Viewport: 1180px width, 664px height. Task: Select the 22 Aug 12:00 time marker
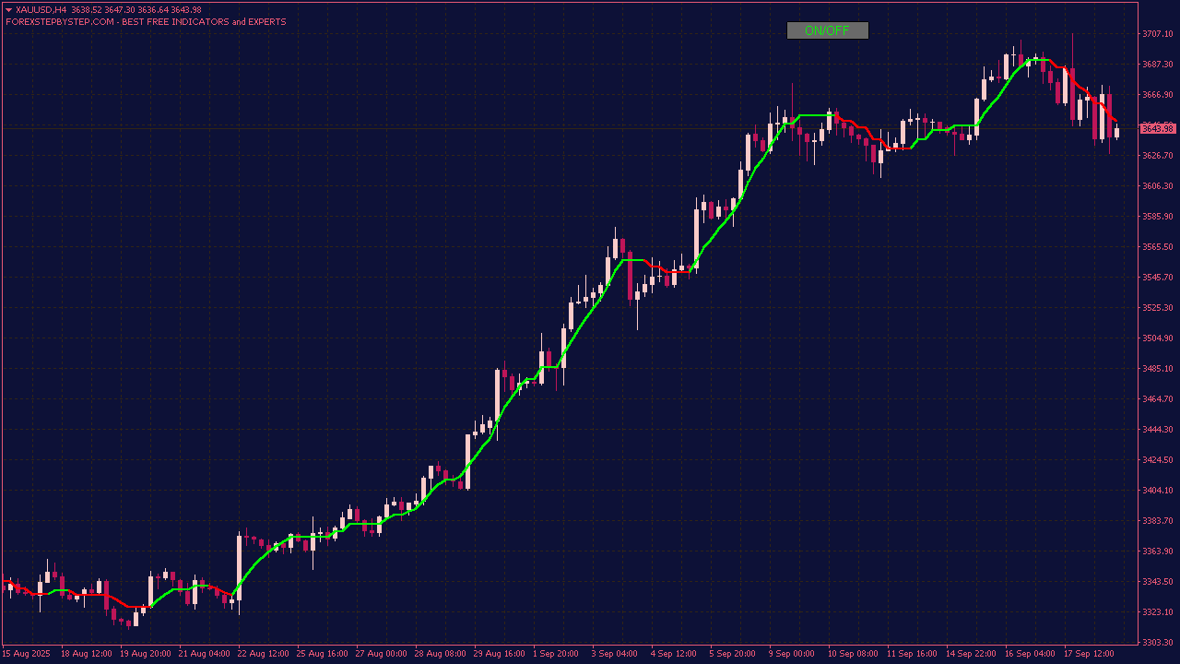click(x=263, y=654)
